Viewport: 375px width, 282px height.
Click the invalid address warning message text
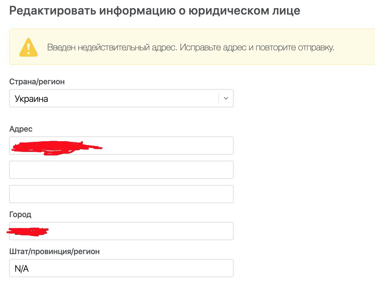[191, 48]
